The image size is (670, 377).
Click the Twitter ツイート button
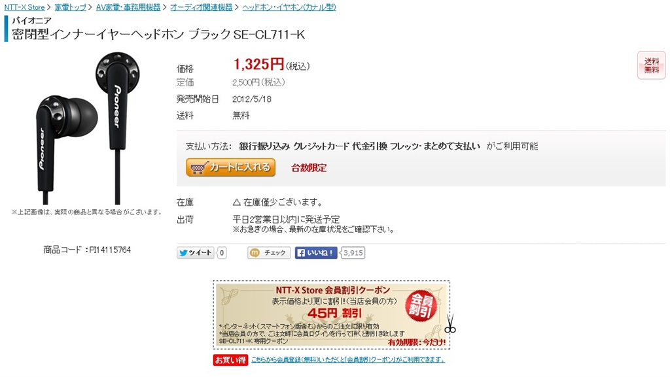(196, 253)
